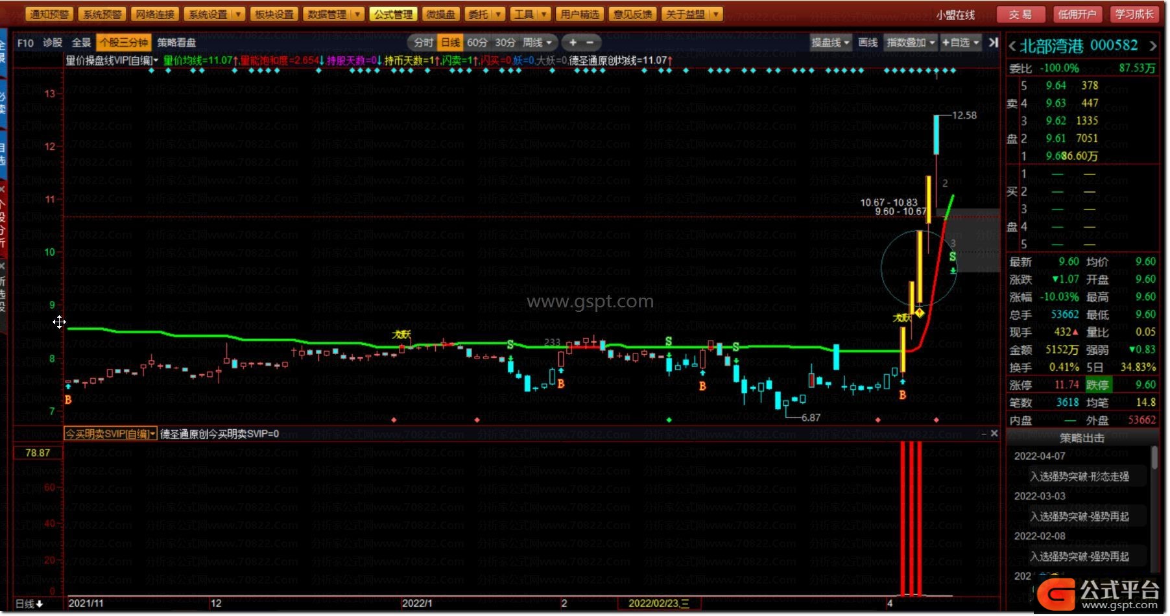This screenshot has height=616, width=1170.
Task: Close the 今买明卖SVIP indicator sub-panel
Action: [994, 433]
